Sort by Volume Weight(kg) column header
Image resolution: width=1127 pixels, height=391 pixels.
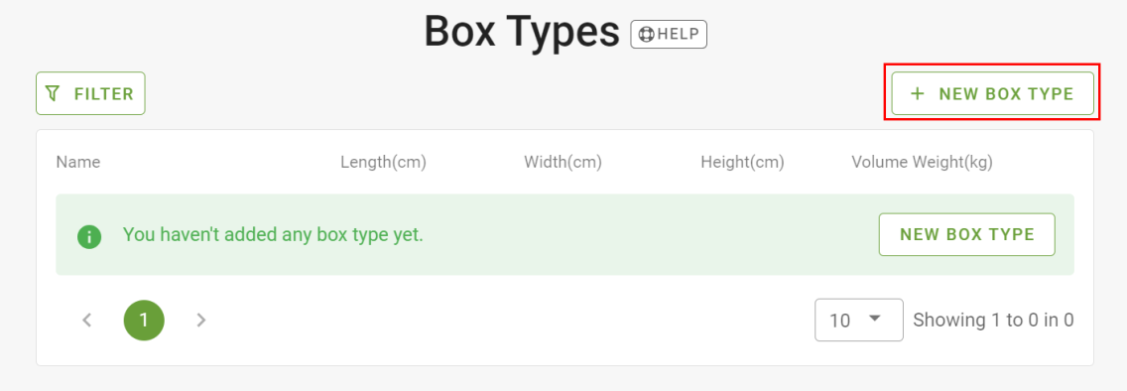point(923,163)
